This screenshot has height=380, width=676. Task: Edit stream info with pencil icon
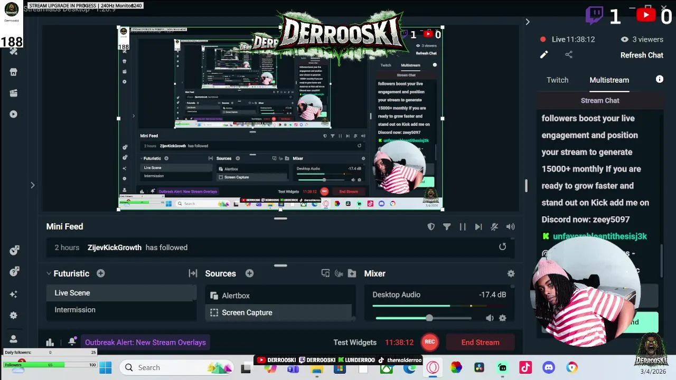543,54
